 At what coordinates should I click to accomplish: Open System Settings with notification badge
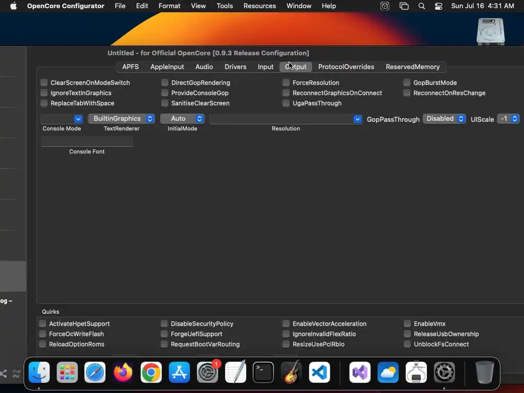[207, 372]
